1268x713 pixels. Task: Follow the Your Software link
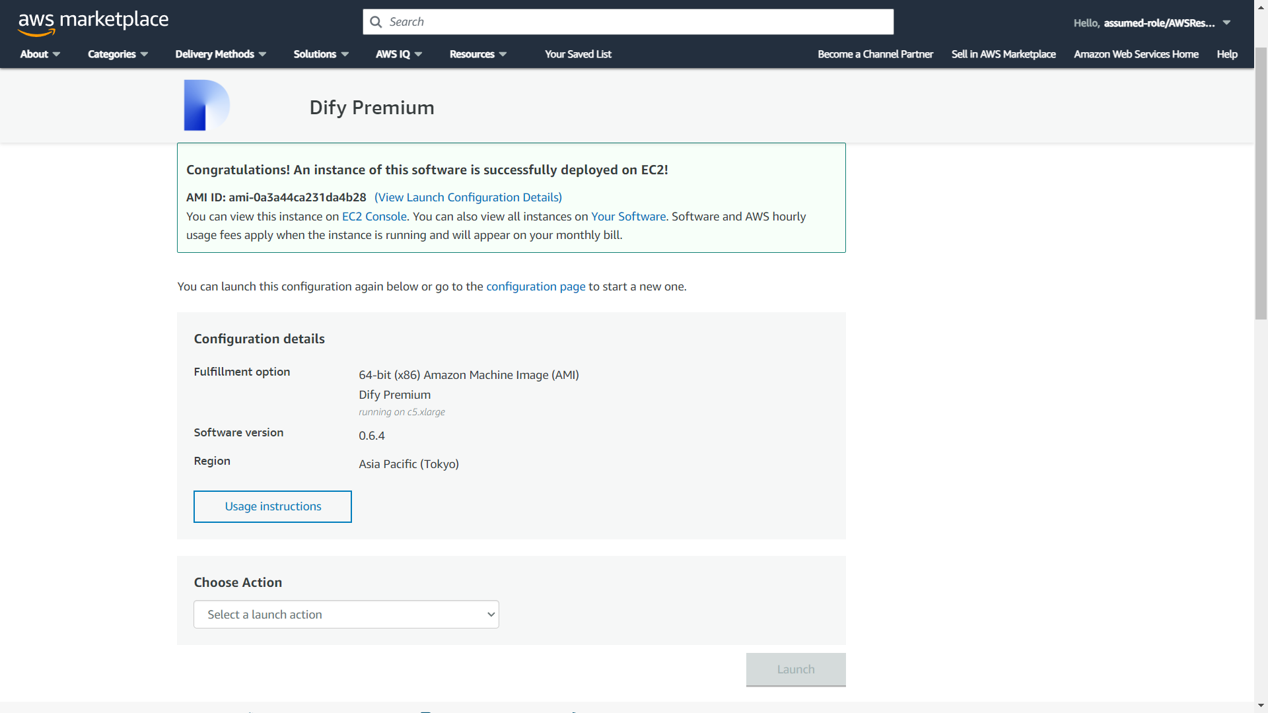tap(628, 217)
